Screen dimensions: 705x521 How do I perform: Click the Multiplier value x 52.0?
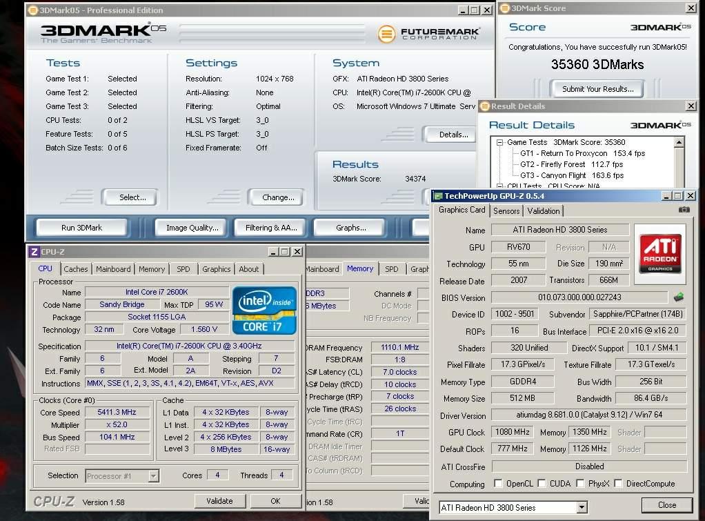[117, 424]
